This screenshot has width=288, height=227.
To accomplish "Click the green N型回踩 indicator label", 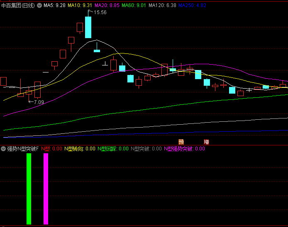I will (x=107, y=149).
